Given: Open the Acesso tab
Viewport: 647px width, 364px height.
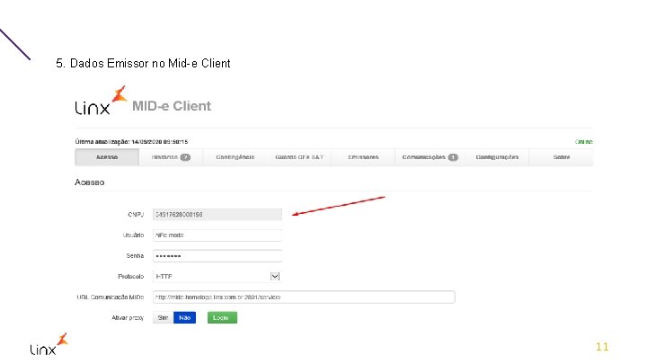Looking at the screenshot, I should coord(107,157).
